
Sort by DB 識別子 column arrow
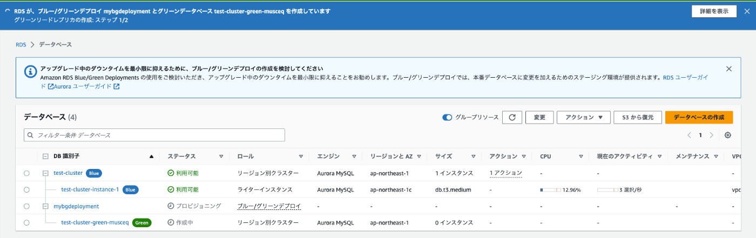pos(151,157)
